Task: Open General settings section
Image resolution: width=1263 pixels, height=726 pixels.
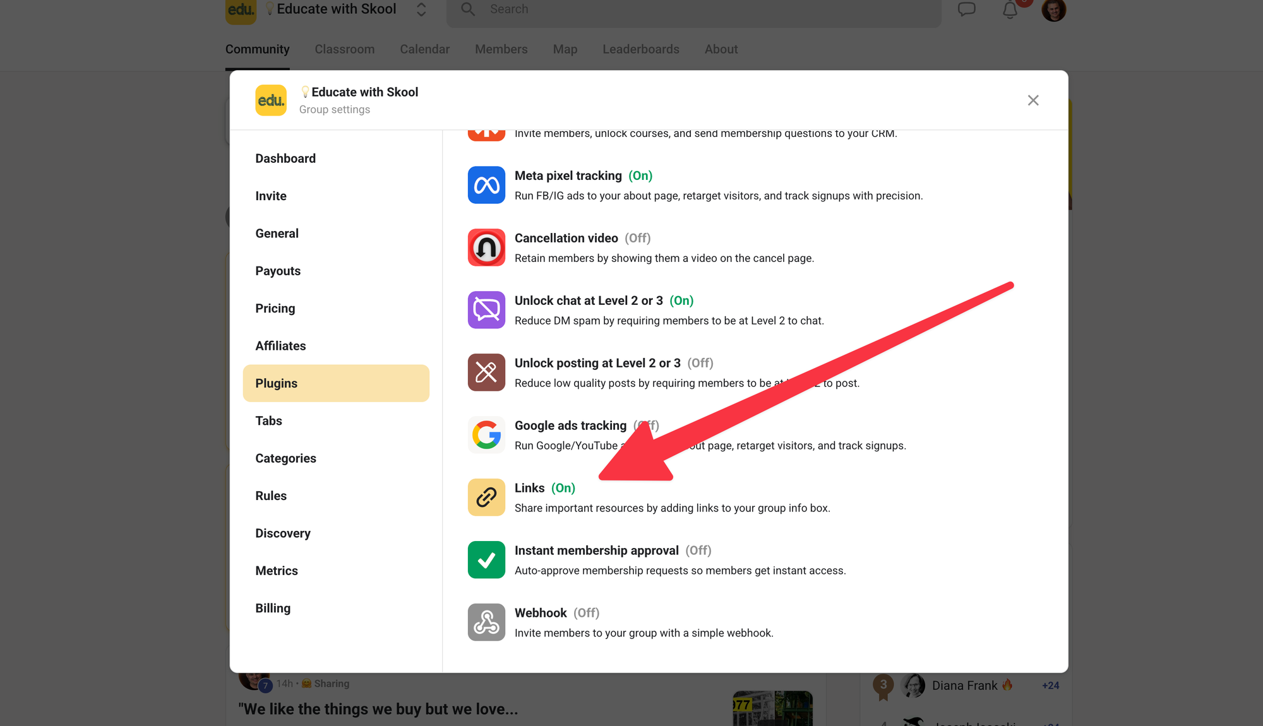Action: point(336,234)
